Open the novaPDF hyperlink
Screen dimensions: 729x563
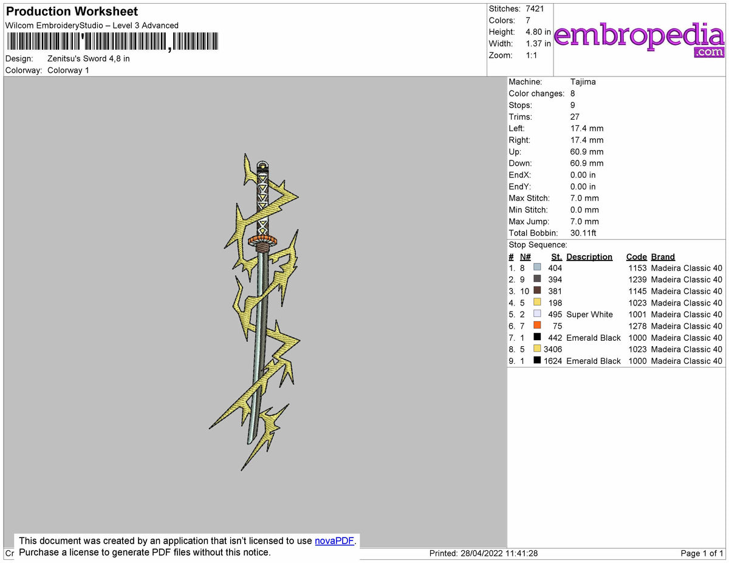tap(334, 541)
